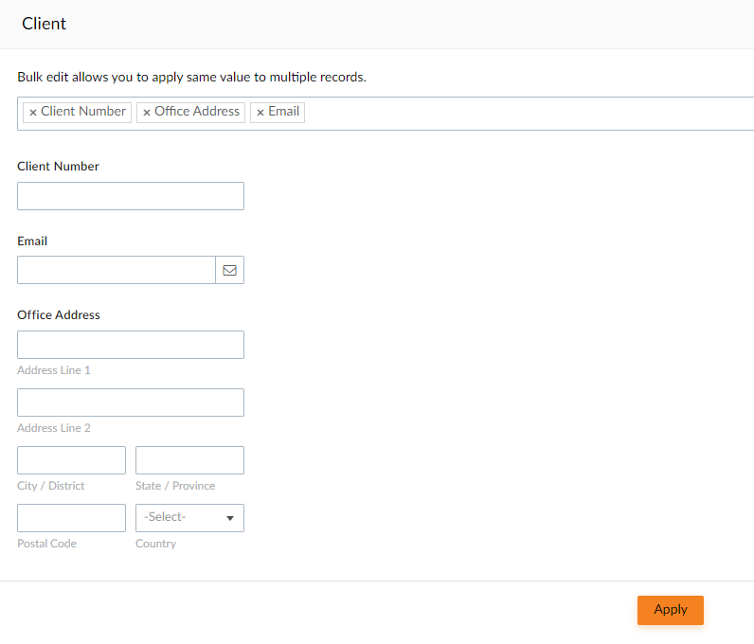Click the Country dropdown arrow
Viewport: 754px width, 644px height.
click(x=230, y=518)
